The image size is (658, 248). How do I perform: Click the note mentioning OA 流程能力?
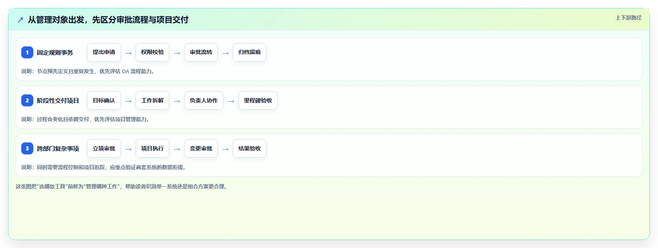point(88,71)
